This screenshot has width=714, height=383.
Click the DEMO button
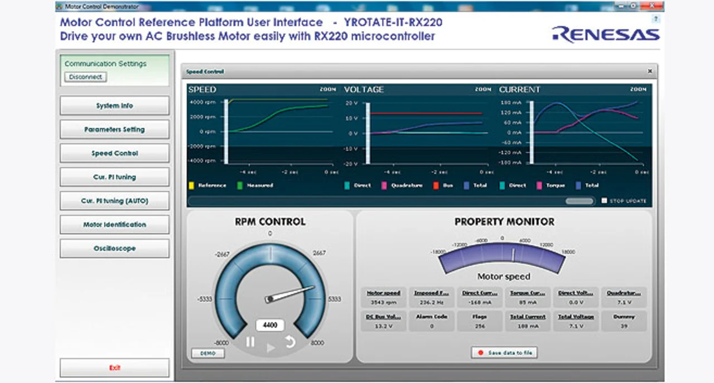click(x=208, y=353)
